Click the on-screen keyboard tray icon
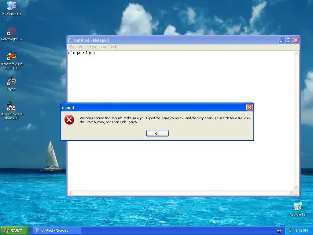Image resolution: width=313 pixels, height=235 pixels. [279, 231]
